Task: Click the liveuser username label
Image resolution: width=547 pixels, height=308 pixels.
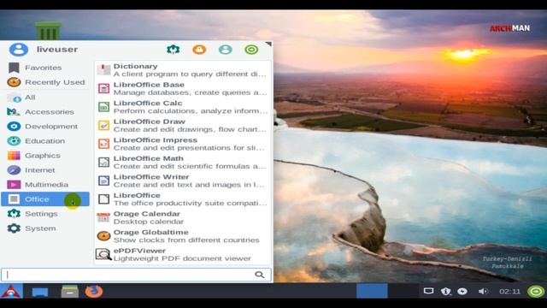Action: click(x=57, y=50)
